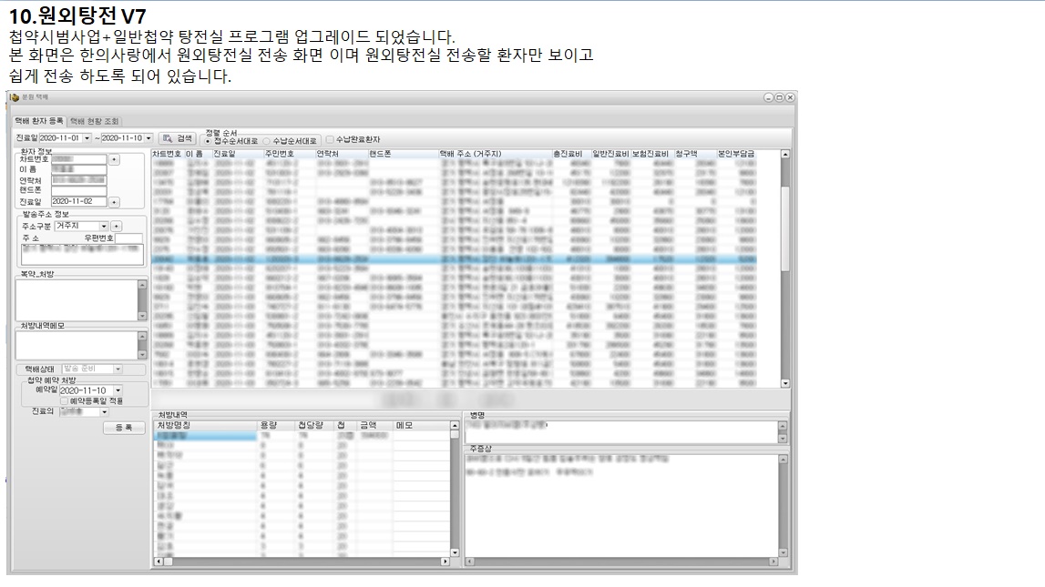Screen dimensions: 1045x587
Task: Toggle the 예약등록일 적용 checkbox
Action: tap(64, 400)
